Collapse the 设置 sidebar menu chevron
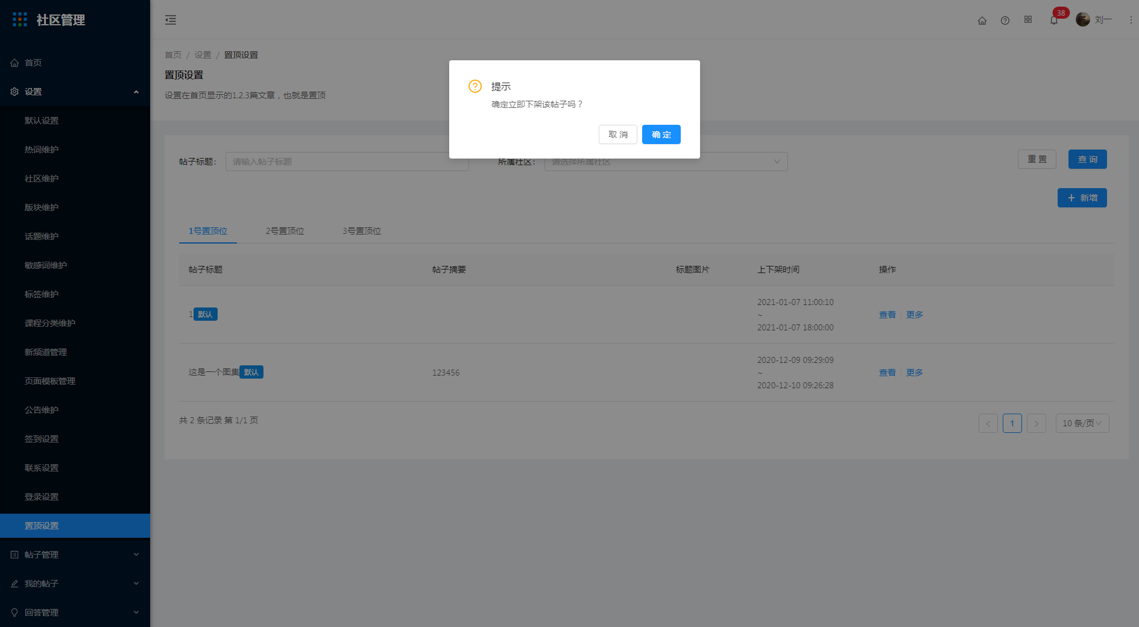This screenshot has width=1139, height=627. click(x=136, y=92)
